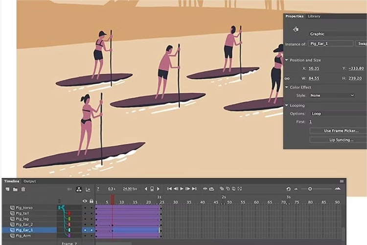Collapse the Position and Size section
Viewport: 367px width, 245px height.
pyautogui.click(x=287, y=60)
